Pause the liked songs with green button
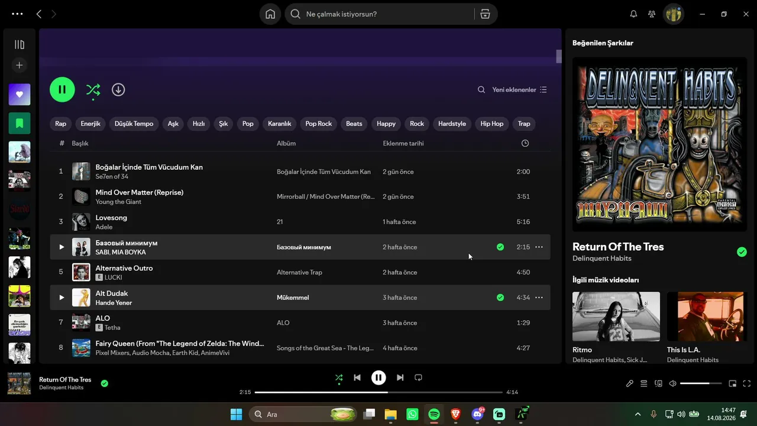 [62, 89]
